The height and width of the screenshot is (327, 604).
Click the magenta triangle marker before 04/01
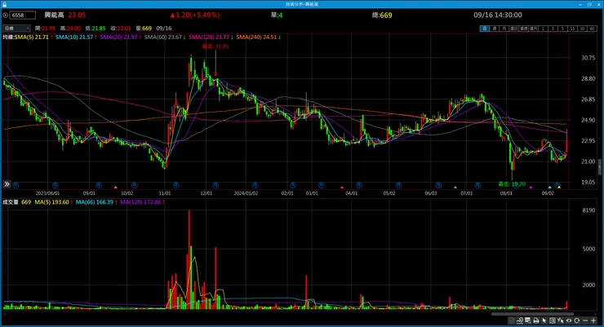(x=342, y=188)
